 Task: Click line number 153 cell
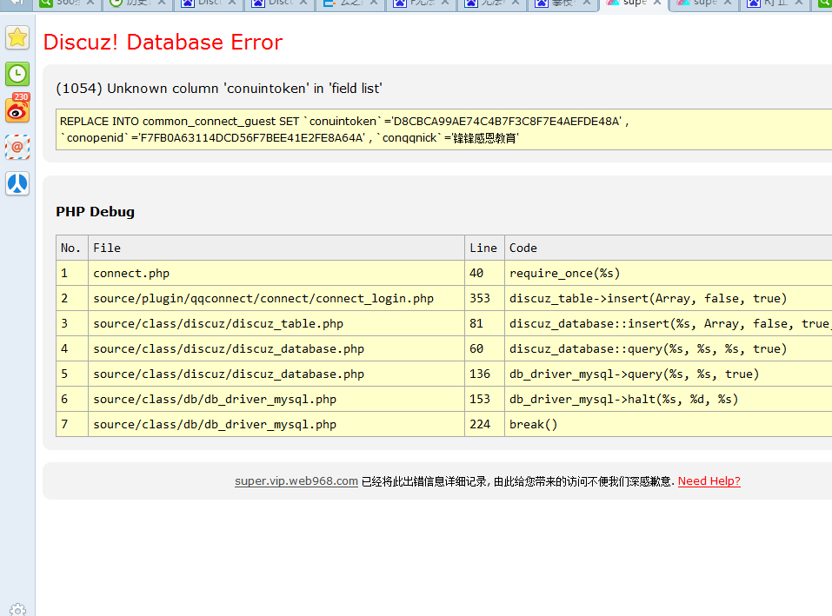pyautogui.click(x=484, y=399)
